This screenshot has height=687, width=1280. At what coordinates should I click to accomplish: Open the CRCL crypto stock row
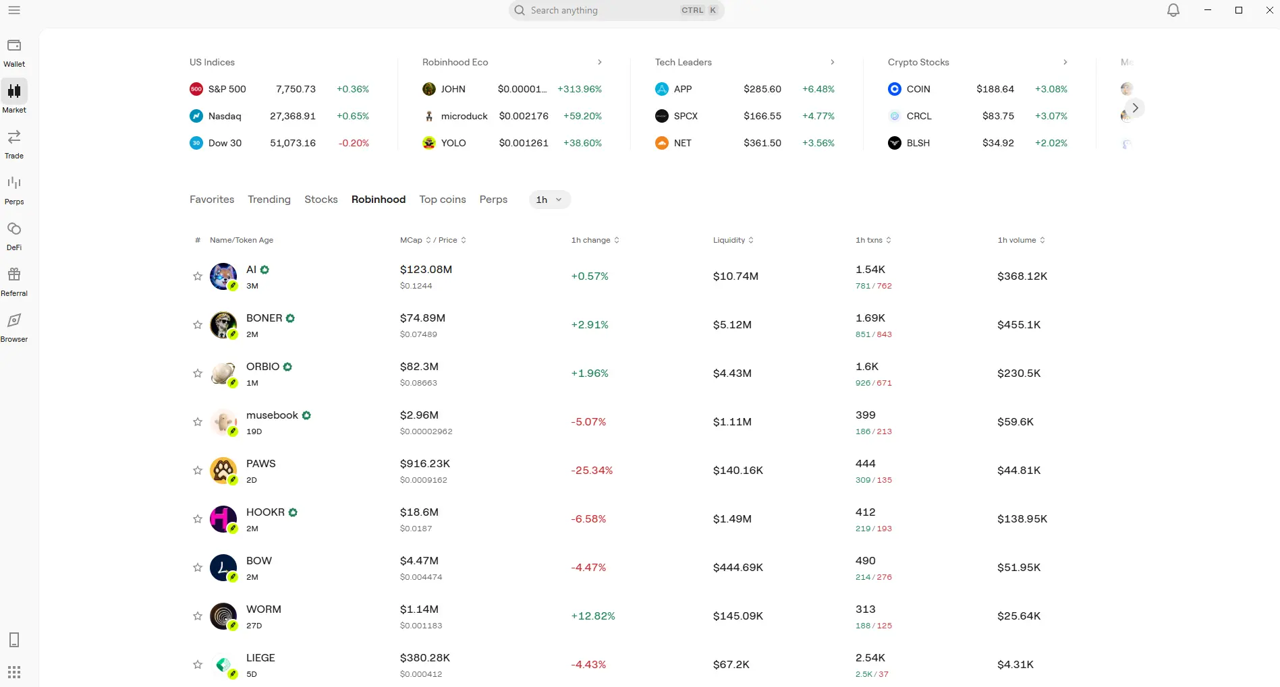[978, 116]
